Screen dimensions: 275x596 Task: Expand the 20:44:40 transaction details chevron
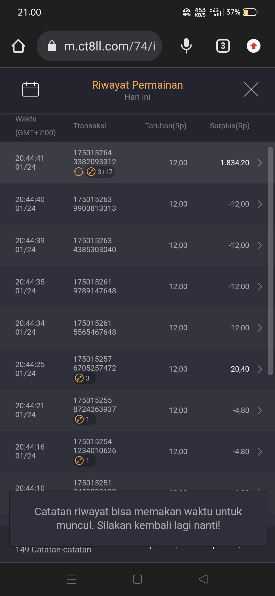pyautogui.click(x=260, y=204)
